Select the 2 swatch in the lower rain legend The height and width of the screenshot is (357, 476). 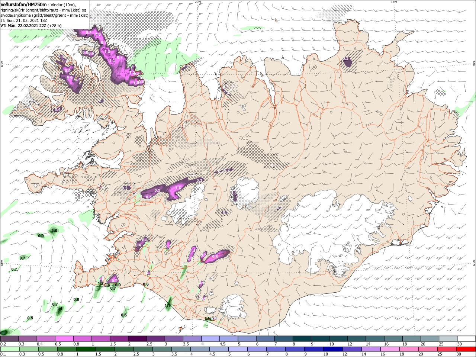[123, 349]
